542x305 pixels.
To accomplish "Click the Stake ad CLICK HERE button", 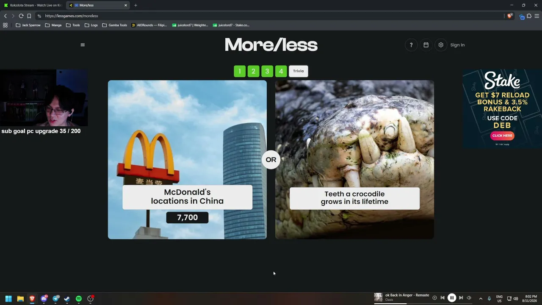I will (502, 136).
